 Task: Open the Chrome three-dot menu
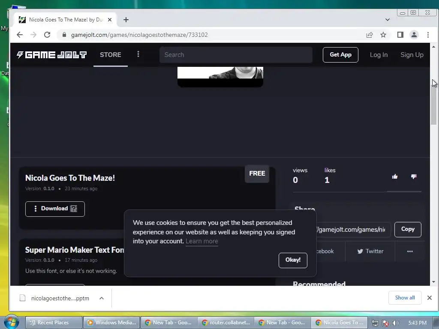pyautogui.click(x=428, y=35)
